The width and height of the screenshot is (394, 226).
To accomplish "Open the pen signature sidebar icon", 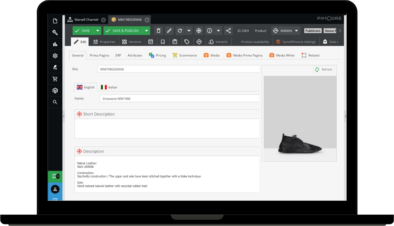I will (x=55, y=67).
